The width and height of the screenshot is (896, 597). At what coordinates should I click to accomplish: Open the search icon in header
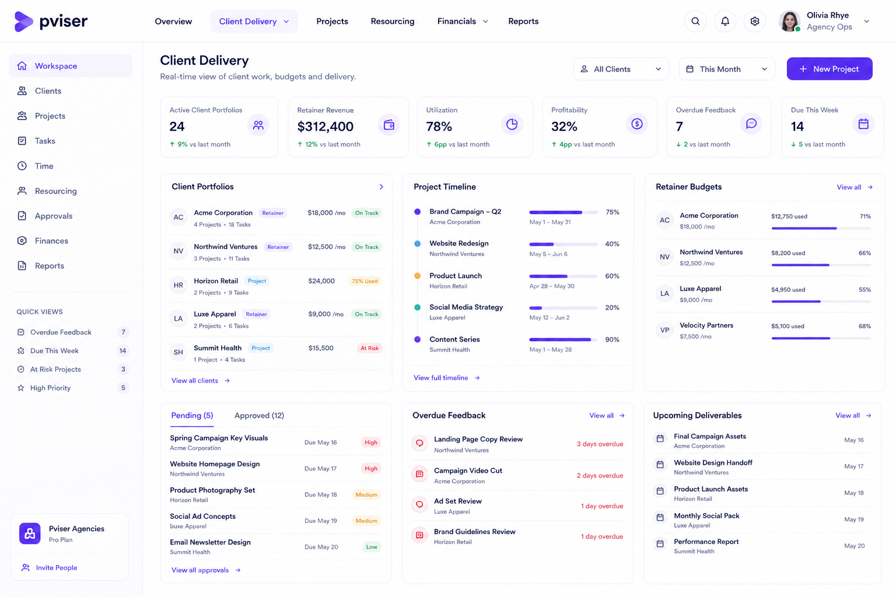point(695,21)
